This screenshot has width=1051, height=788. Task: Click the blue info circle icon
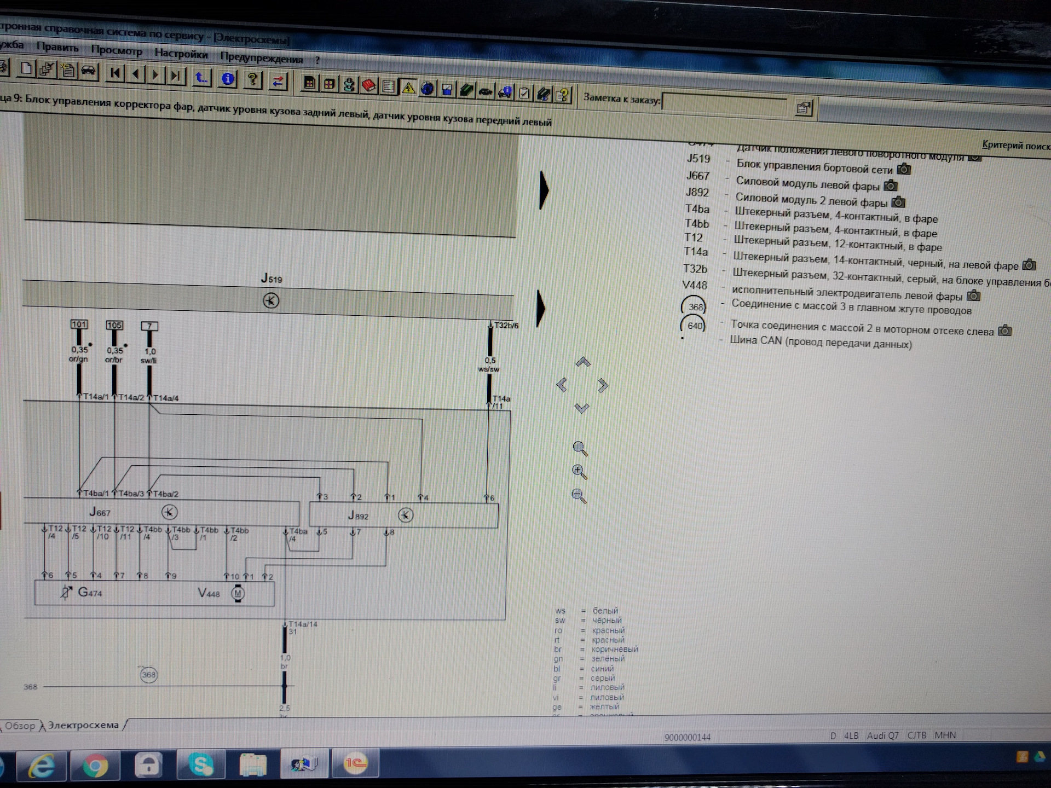tap(228, 79)
